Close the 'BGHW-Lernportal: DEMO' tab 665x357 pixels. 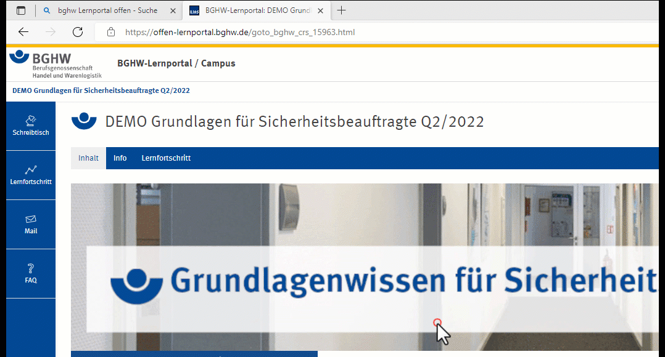(x=321, y=11)
